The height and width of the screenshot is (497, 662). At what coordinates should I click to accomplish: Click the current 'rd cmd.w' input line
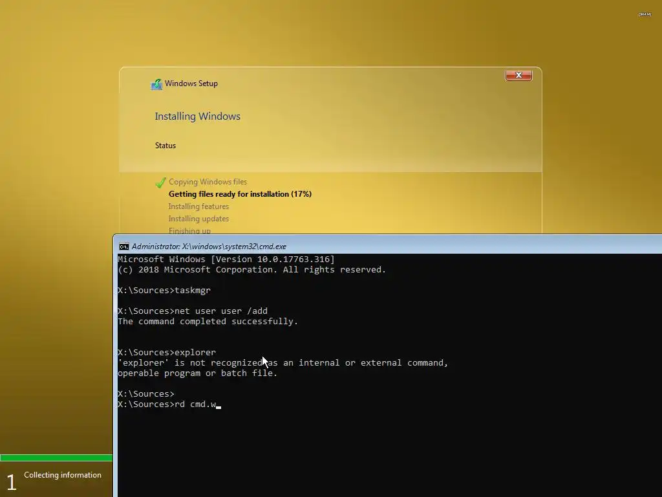[x=169, y=404]
